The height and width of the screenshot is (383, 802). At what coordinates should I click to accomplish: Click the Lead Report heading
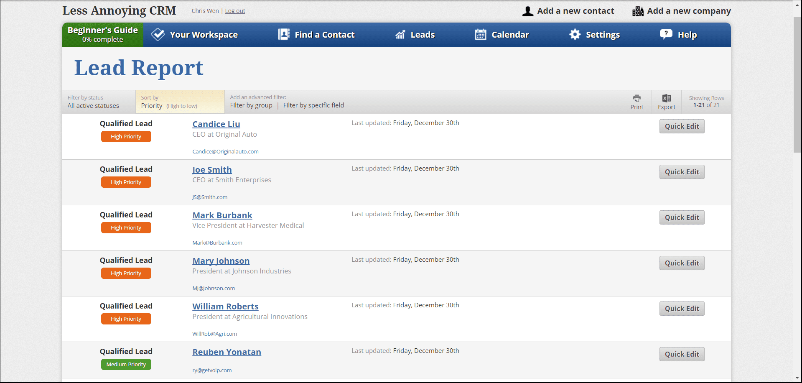pos(139,68)
